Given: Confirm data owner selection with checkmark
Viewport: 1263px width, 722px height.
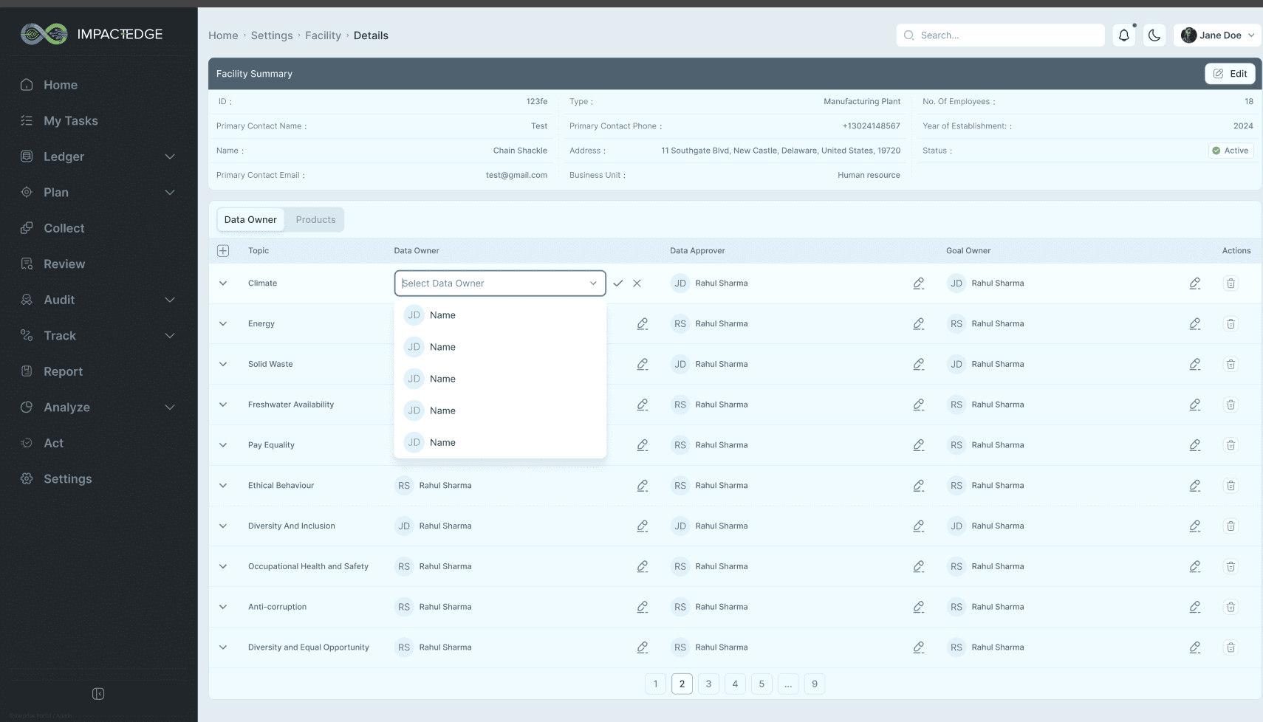Looking at the screenshot, I should pyautogui.click(x=618, y=283).
